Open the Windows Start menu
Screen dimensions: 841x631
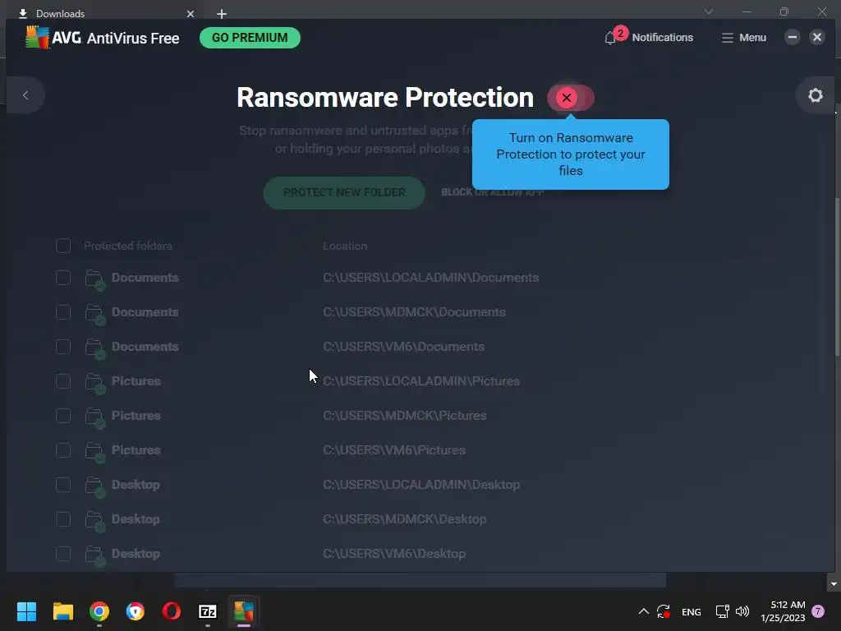26,611
